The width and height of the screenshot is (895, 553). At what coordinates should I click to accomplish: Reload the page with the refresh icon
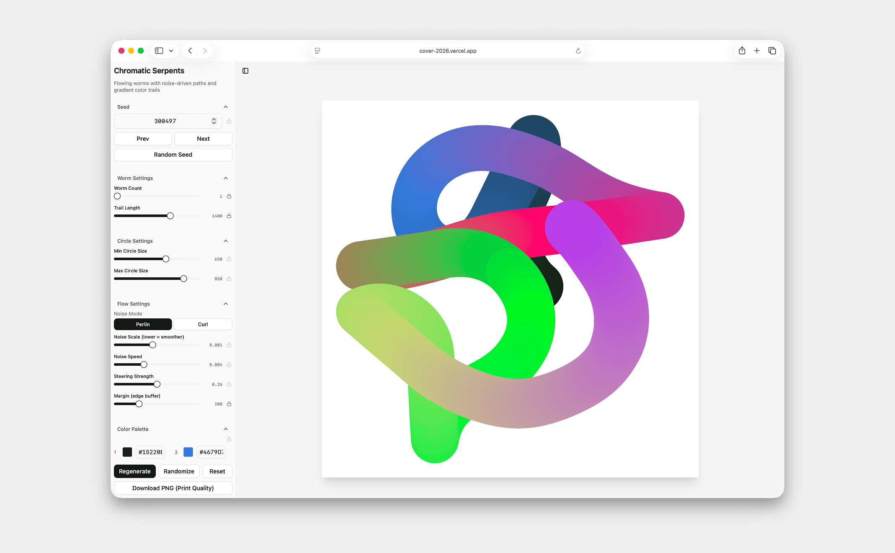(x=578, y=51)
